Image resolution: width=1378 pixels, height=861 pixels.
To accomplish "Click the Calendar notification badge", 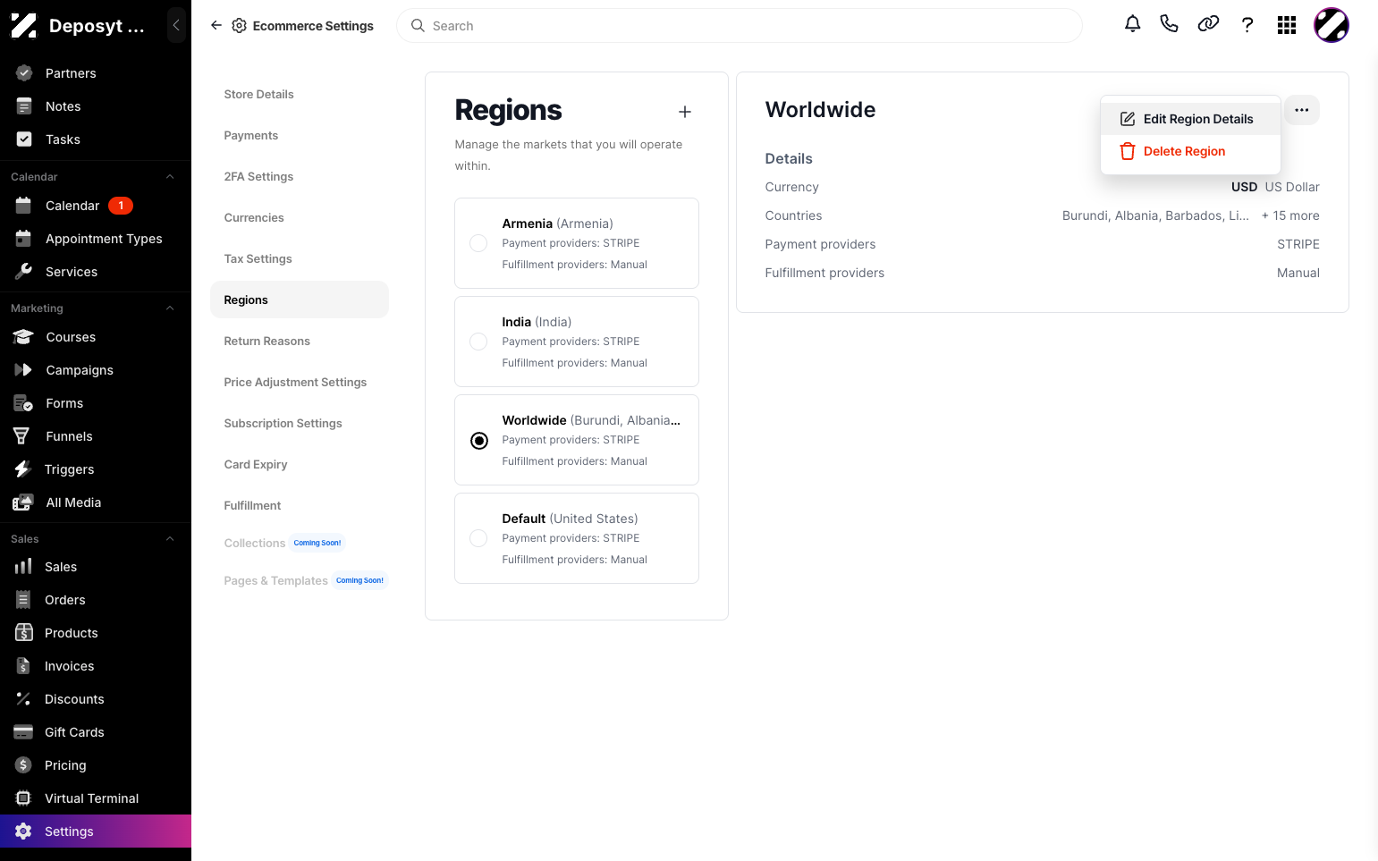I will click(x=121, y=206).
